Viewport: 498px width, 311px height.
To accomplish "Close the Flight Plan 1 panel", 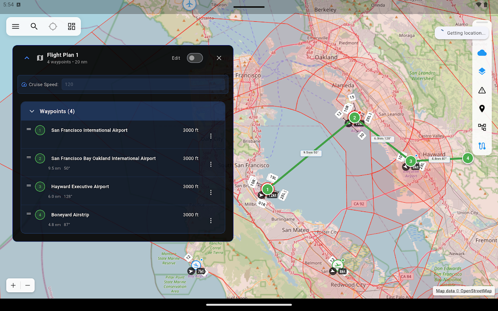I will click(219, 58).
